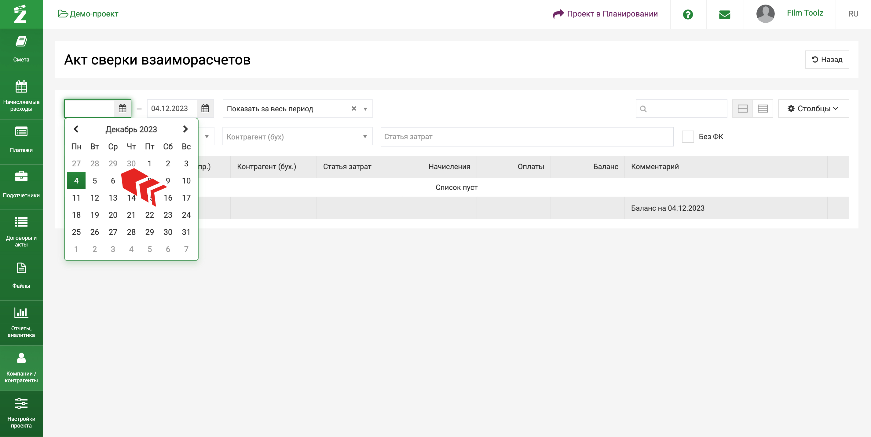Click the Назад button
Viewport: 871px width, 437px height.
[x=827, y=60]
